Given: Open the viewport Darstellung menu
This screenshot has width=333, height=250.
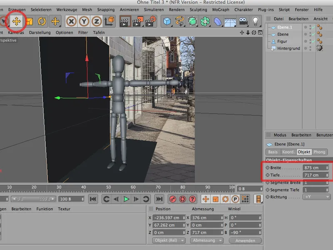Looking at the screenshot, I should (x=40, y=32).
